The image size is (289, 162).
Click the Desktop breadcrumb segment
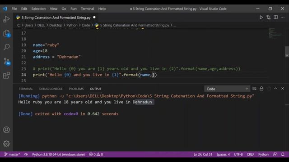click(x=56, y=25)
